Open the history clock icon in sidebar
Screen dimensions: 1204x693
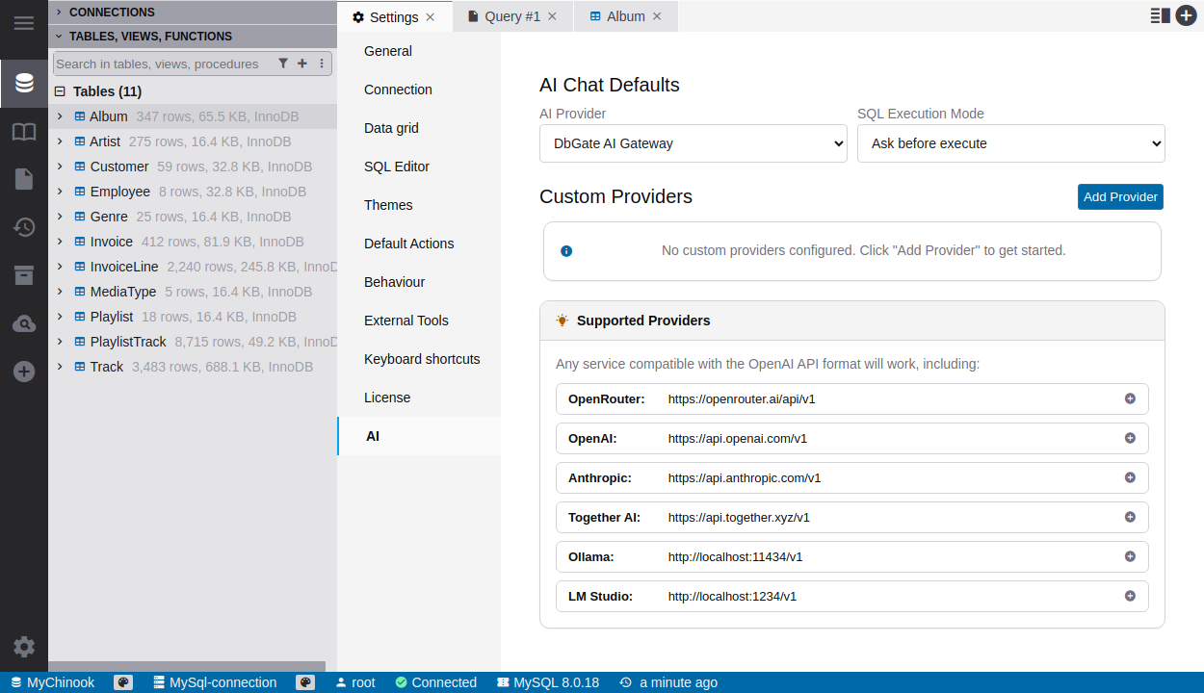click(x=24, y=227)
